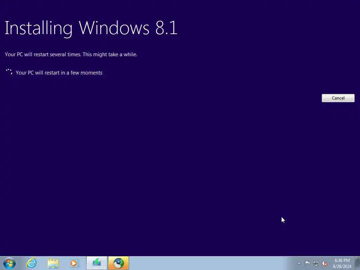The image size is (360, 270).
Task: Click the 'Installing Windows 8.1' heading
Action: 91,28
